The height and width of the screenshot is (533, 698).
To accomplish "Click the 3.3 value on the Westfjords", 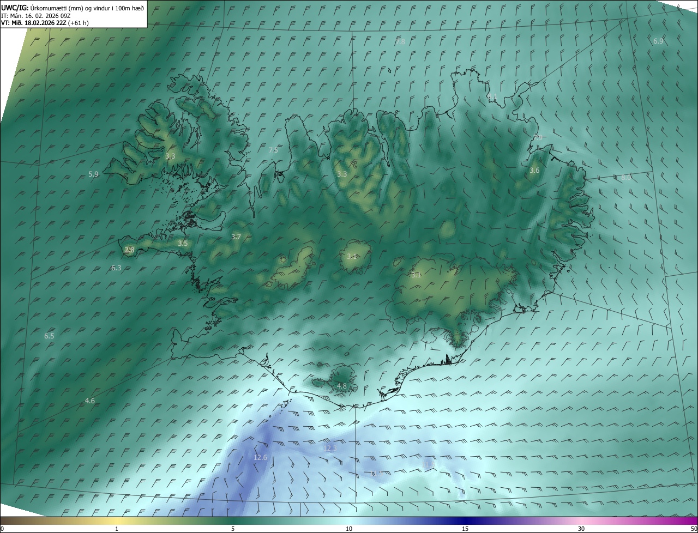I will tap(170, 156).
